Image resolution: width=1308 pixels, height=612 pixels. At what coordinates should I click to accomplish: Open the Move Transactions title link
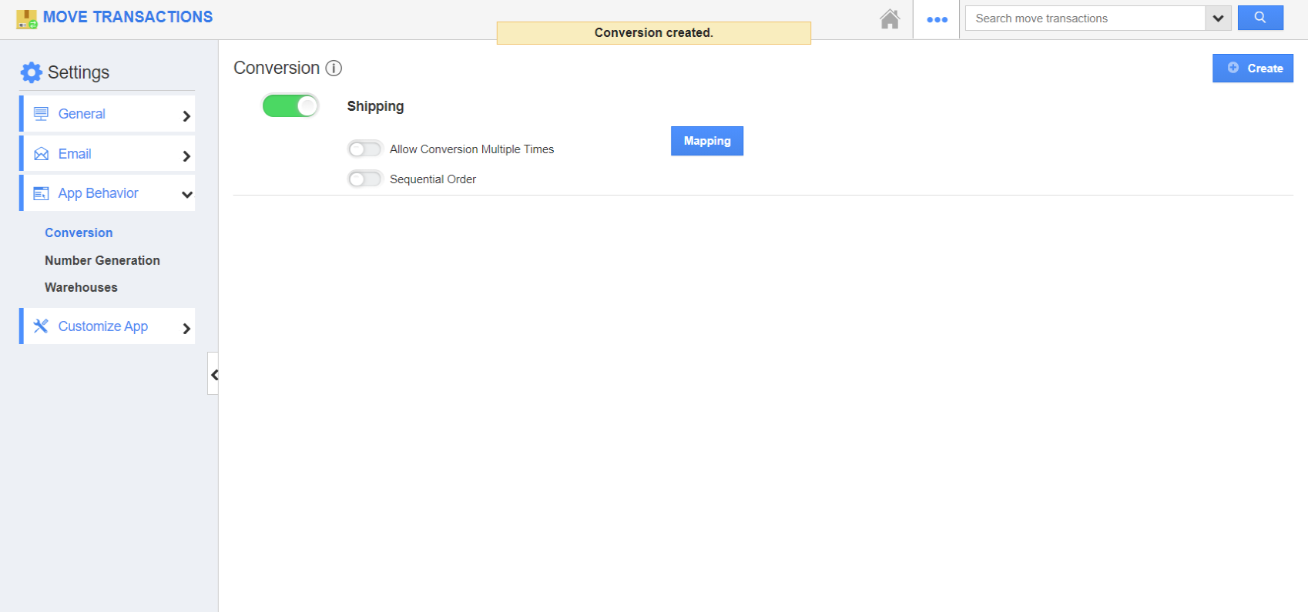[x=128, y=17]
